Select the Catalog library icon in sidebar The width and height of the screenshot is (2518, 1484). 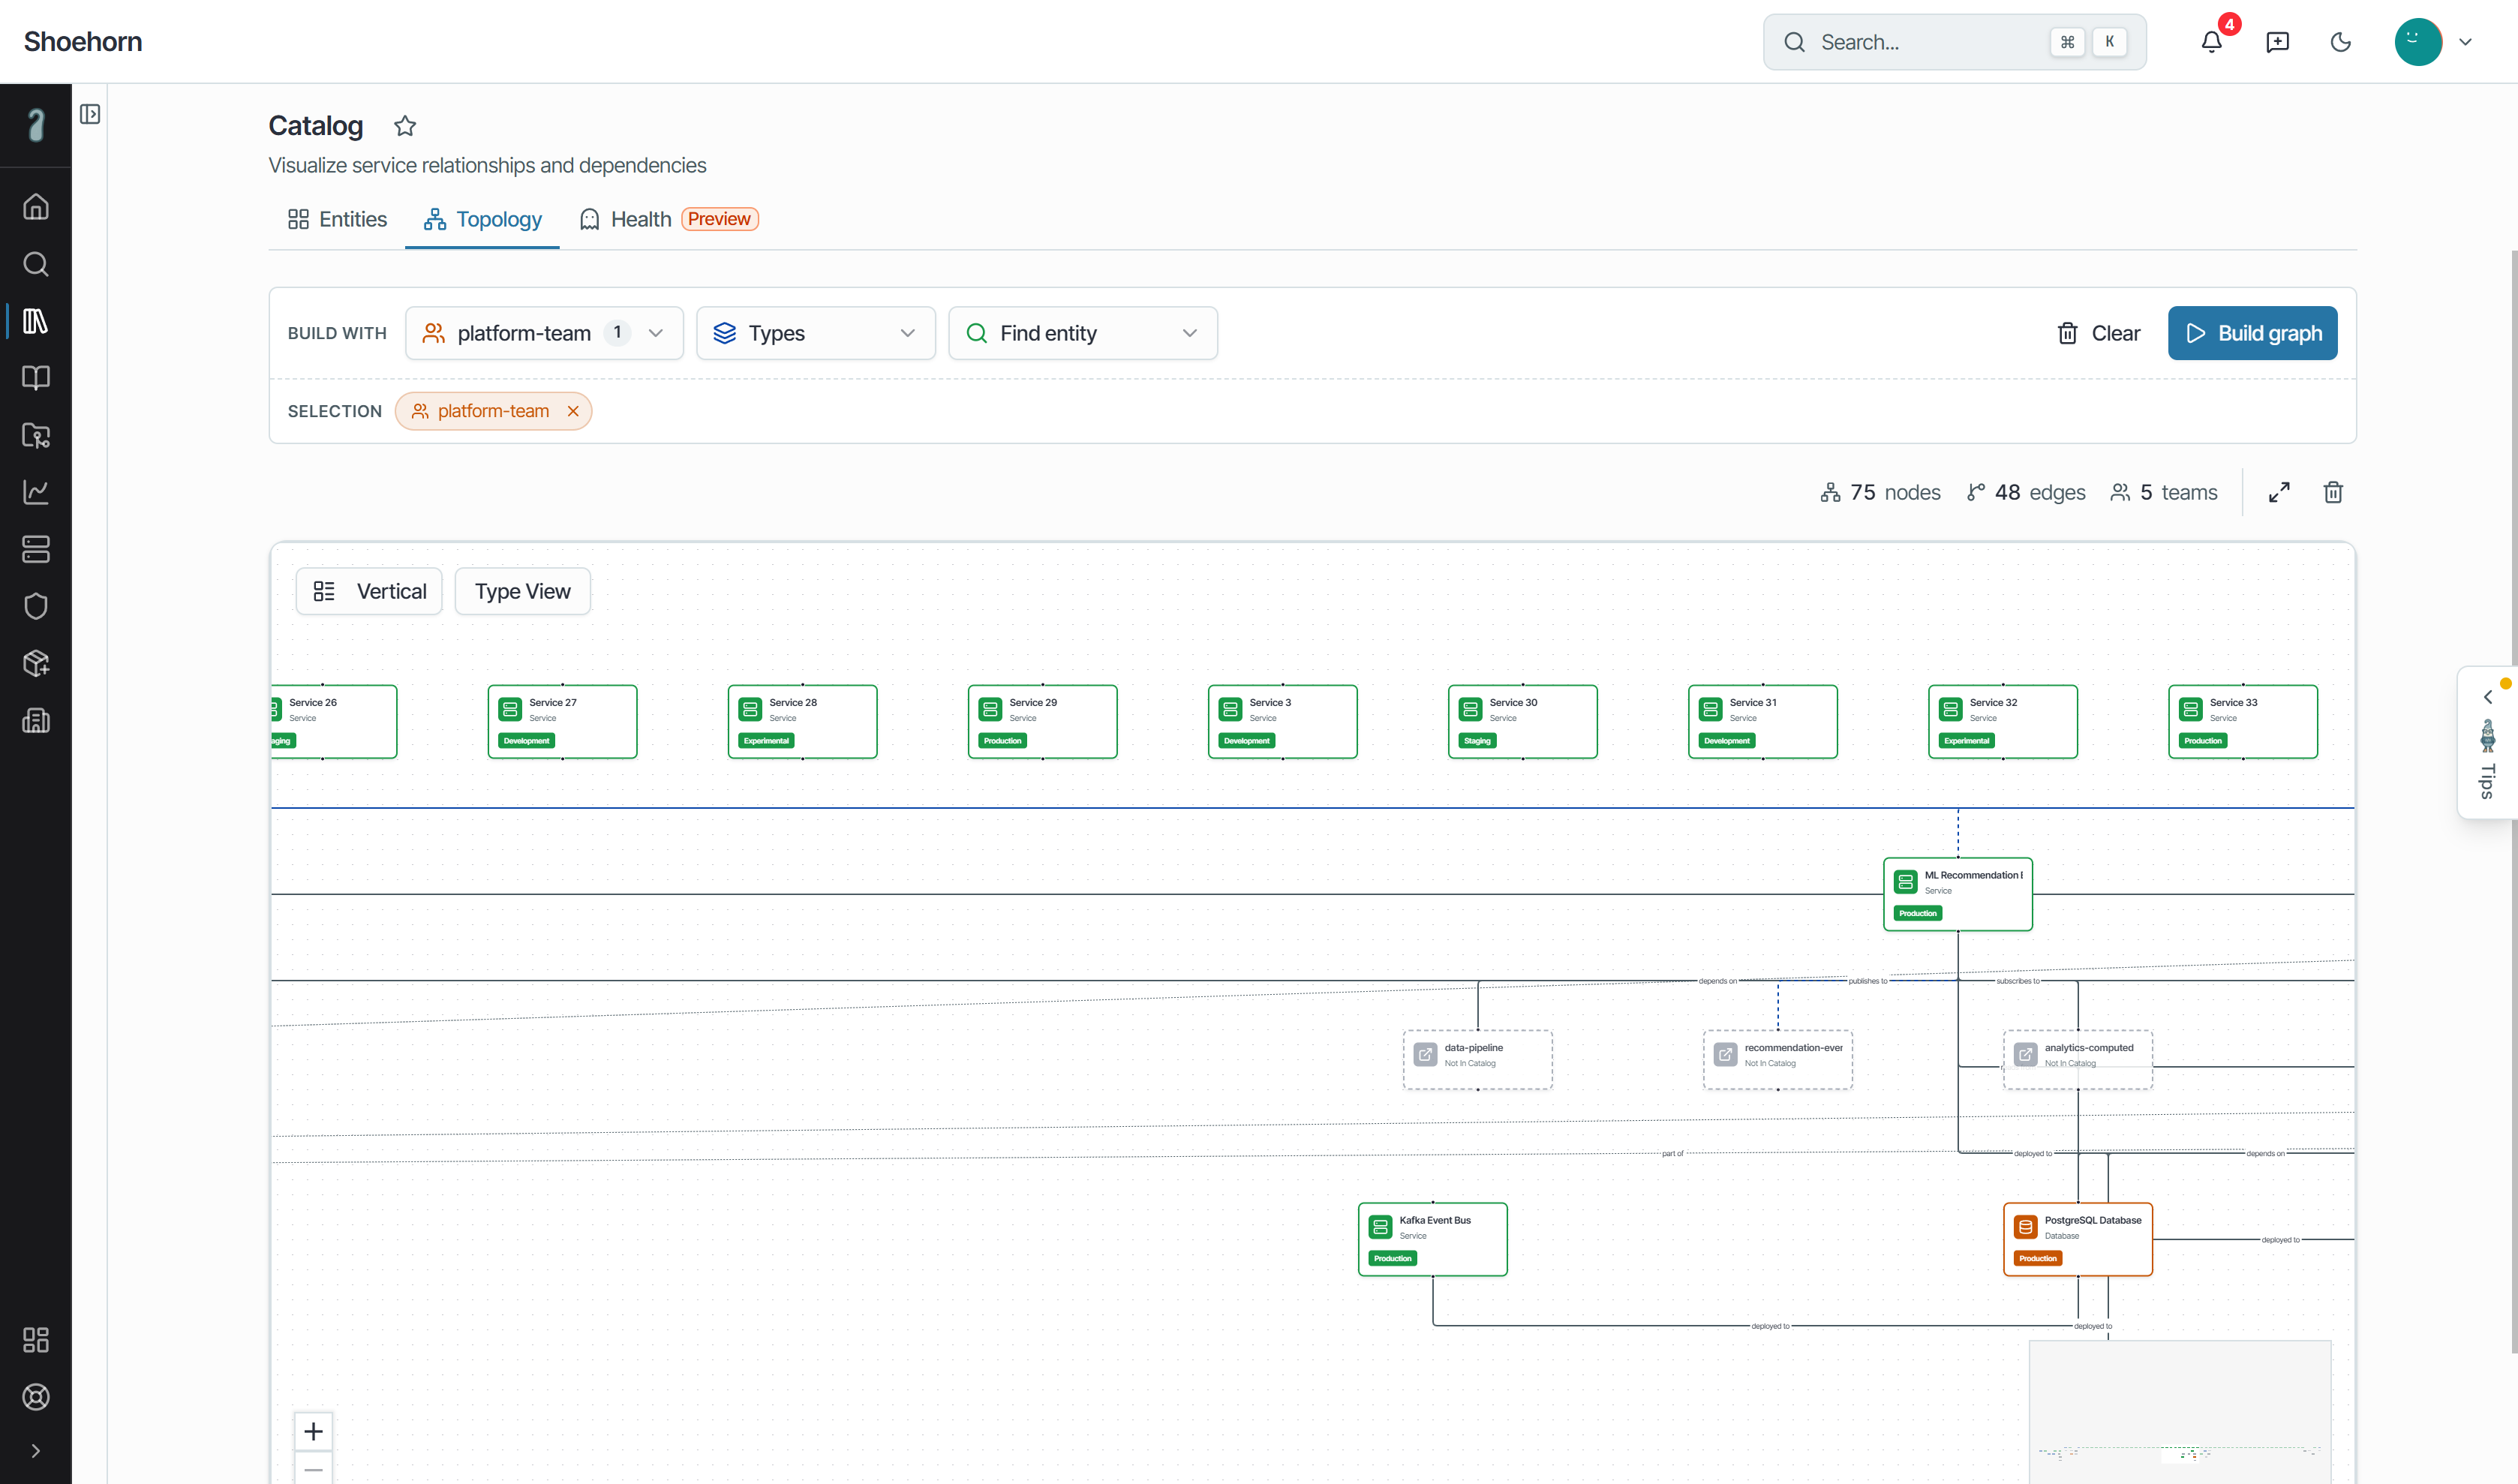coord(36,321)
